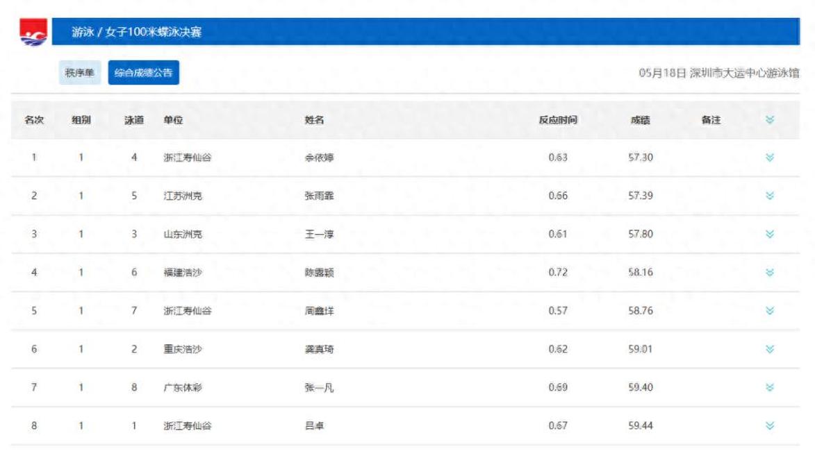This screenshot has height=458, width=815.
Task: Click the 备注 column header
Action: [x=711, y=120]
